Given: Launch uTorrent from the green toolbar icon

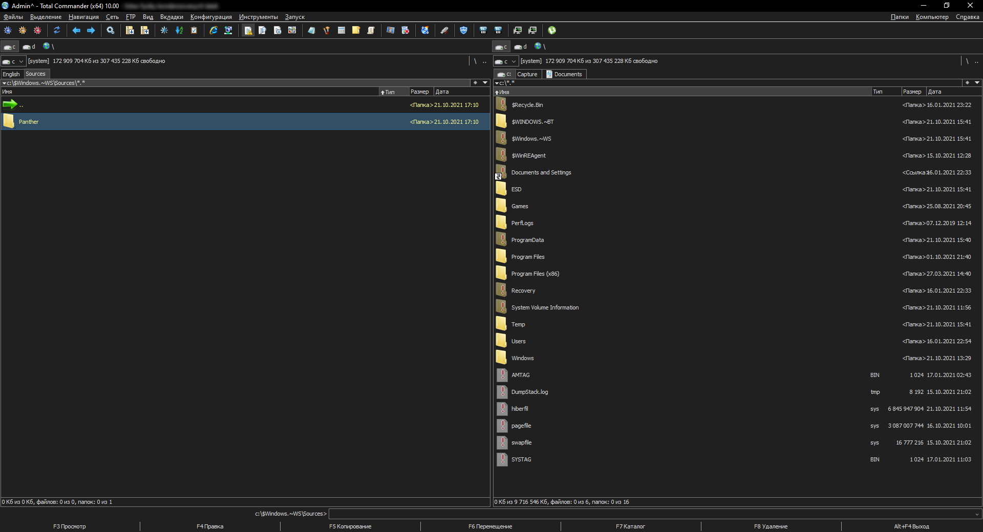Looking at the screenshot, I should 552,30.
